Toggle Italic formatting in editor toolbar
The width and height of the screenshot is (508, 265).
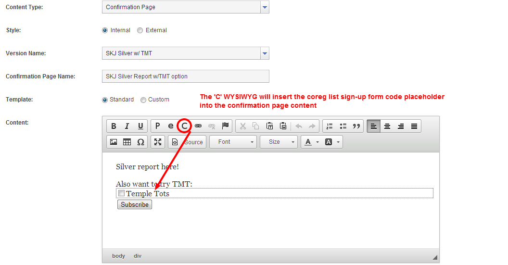(127, 126)
